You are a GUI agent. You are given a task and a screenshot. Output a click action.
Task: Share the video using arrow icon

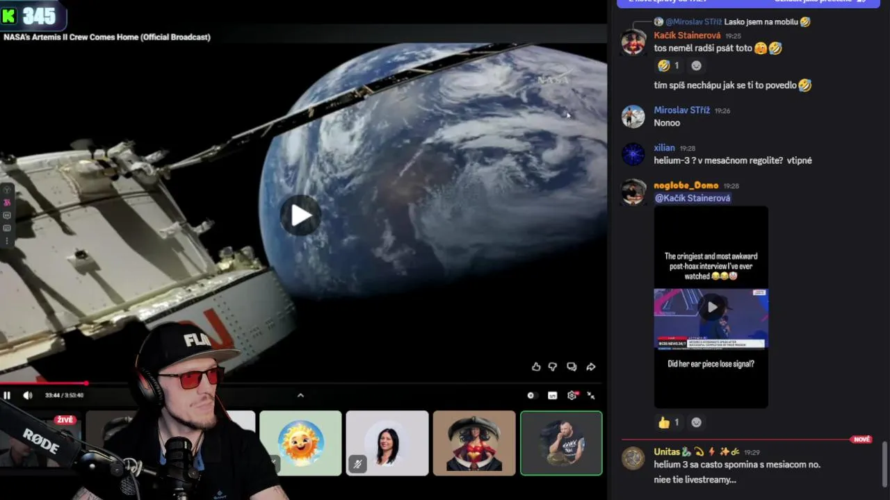[x=590, y=367]
